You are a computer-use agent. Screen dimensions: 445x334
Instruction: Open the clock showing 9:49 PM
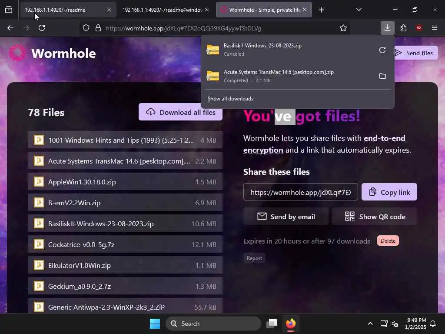[415, 324]
